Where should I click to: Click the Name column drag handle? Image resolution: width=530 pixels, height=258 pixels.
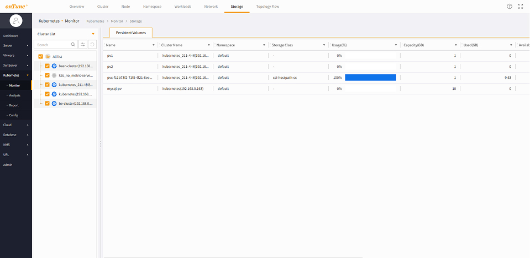pos(104,45)
